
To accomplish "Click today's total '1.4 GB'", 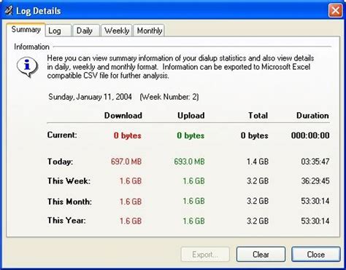I will (x=258, y=162).
